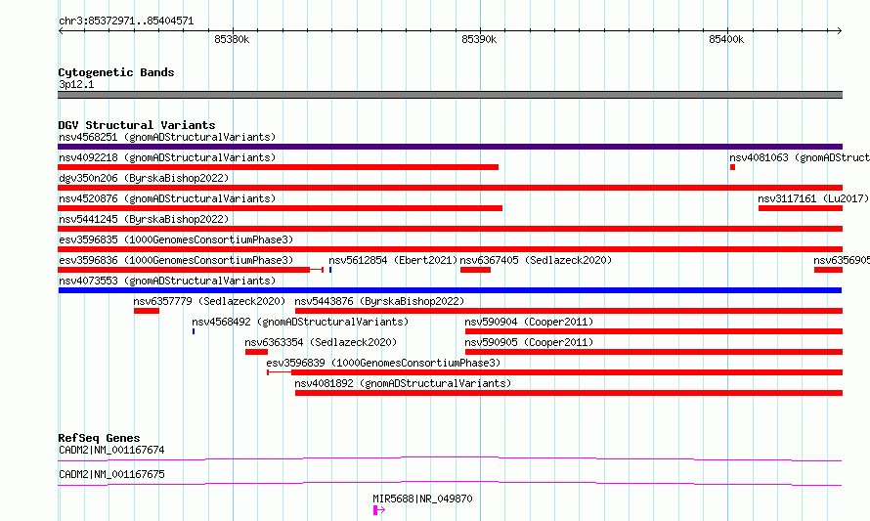Click the 85390k ruler label

coord(479,40)
